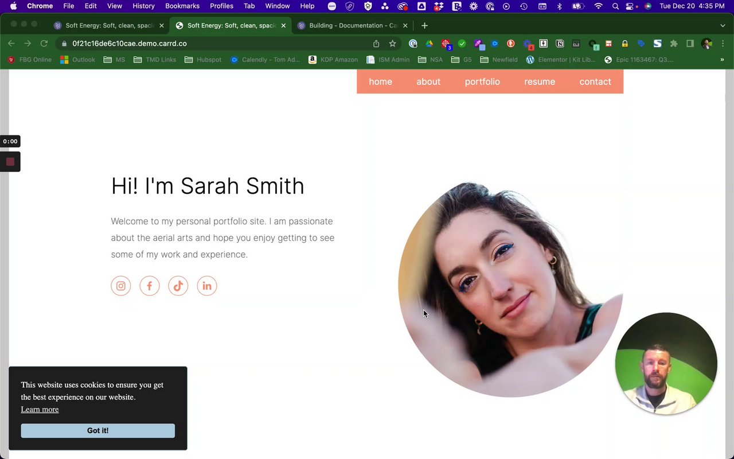Click Sarah Smith's circular portrait photo

click(510, 289)
